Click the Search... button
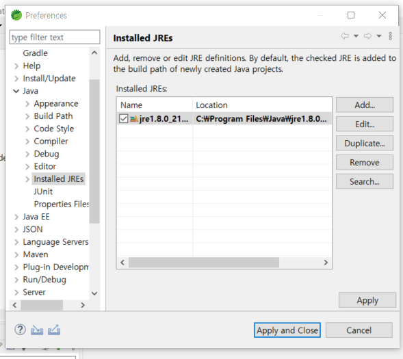The image size is (403, 359). [x=365, y=182]
